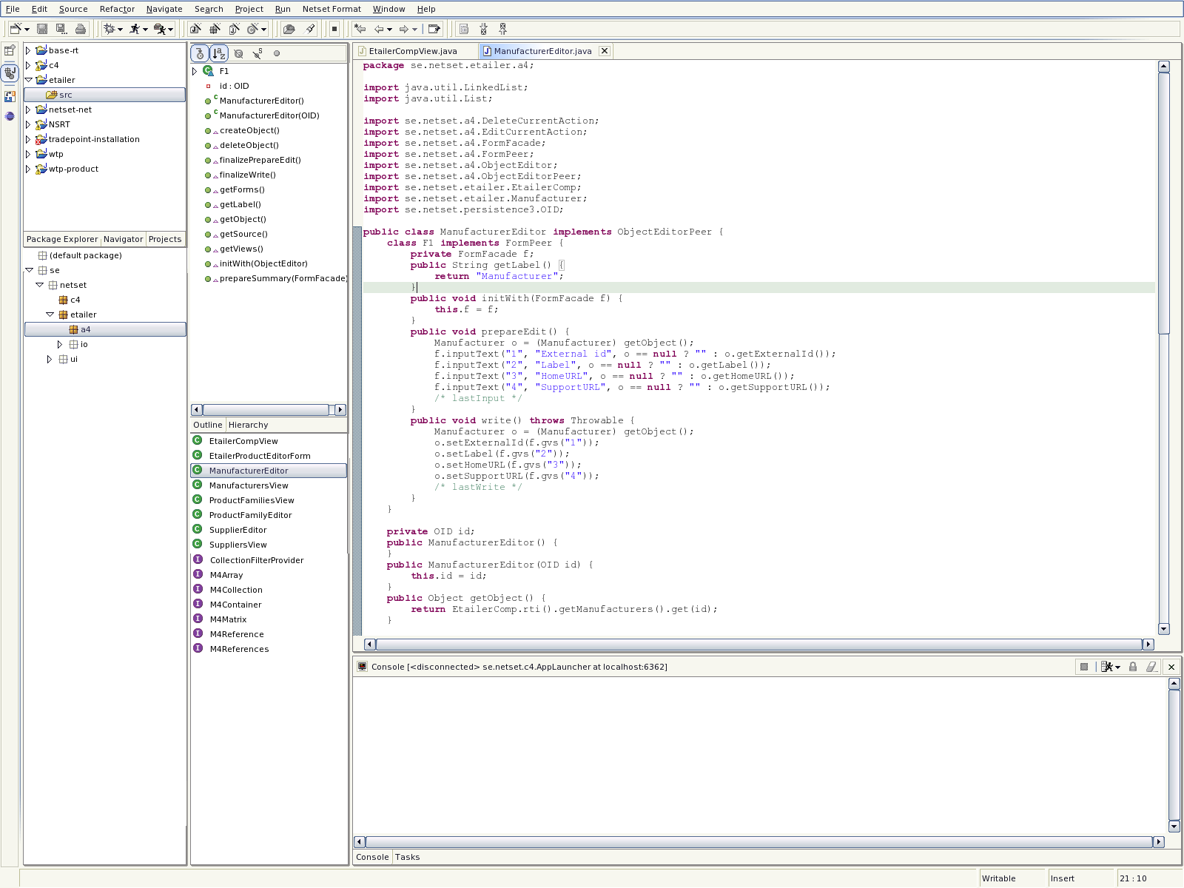Toggle Go Into Top Level Type in Outline
The image size is (1184, 888).
tap(200, 53)
